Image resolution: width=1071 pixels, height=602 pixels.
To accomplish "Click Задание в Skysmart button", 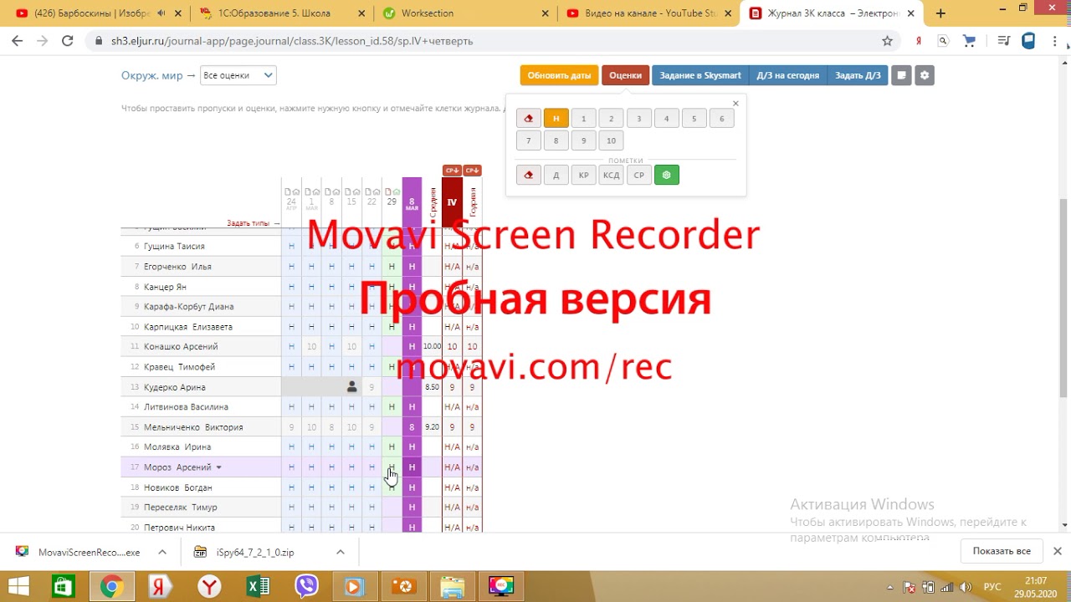I will pos(700,75).
